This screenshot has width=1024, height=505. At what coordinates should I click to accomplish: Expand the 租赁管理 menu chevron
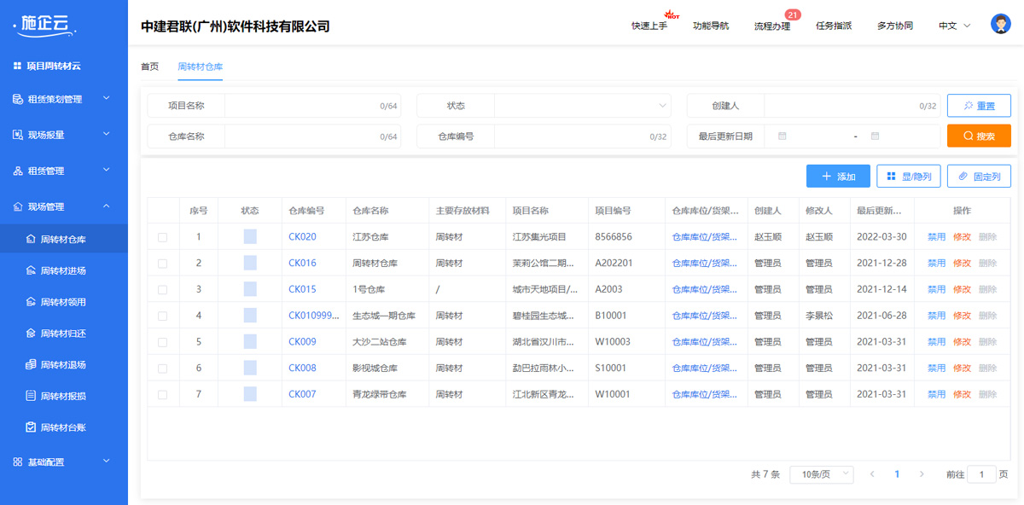coord(107,171)
